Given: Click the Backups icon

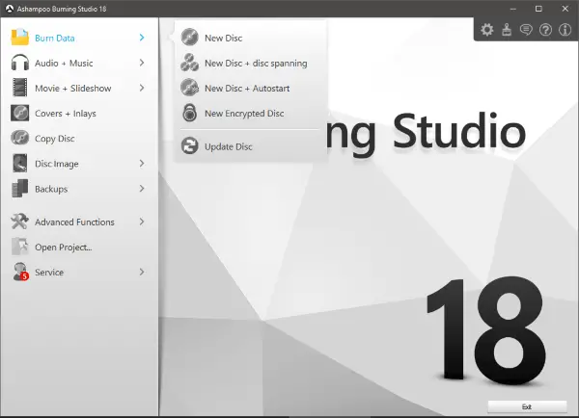Looking at the screenshot, I should click(x=20, y=189).
